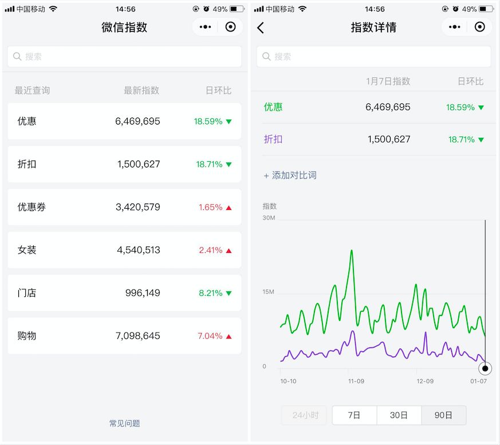Tap the Wi-Fi icon in left status bar
Image resolution: width=500 pixels, height=445 pixels.
tap(53, 9)
